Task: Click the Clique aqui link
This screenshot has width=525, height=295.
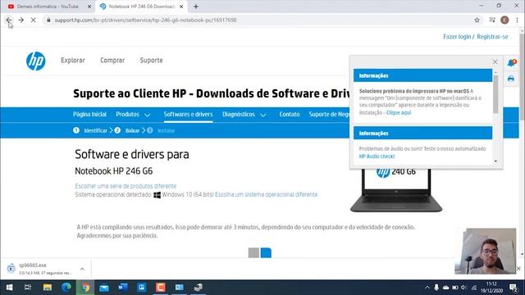Action: [x=399, y=113]
